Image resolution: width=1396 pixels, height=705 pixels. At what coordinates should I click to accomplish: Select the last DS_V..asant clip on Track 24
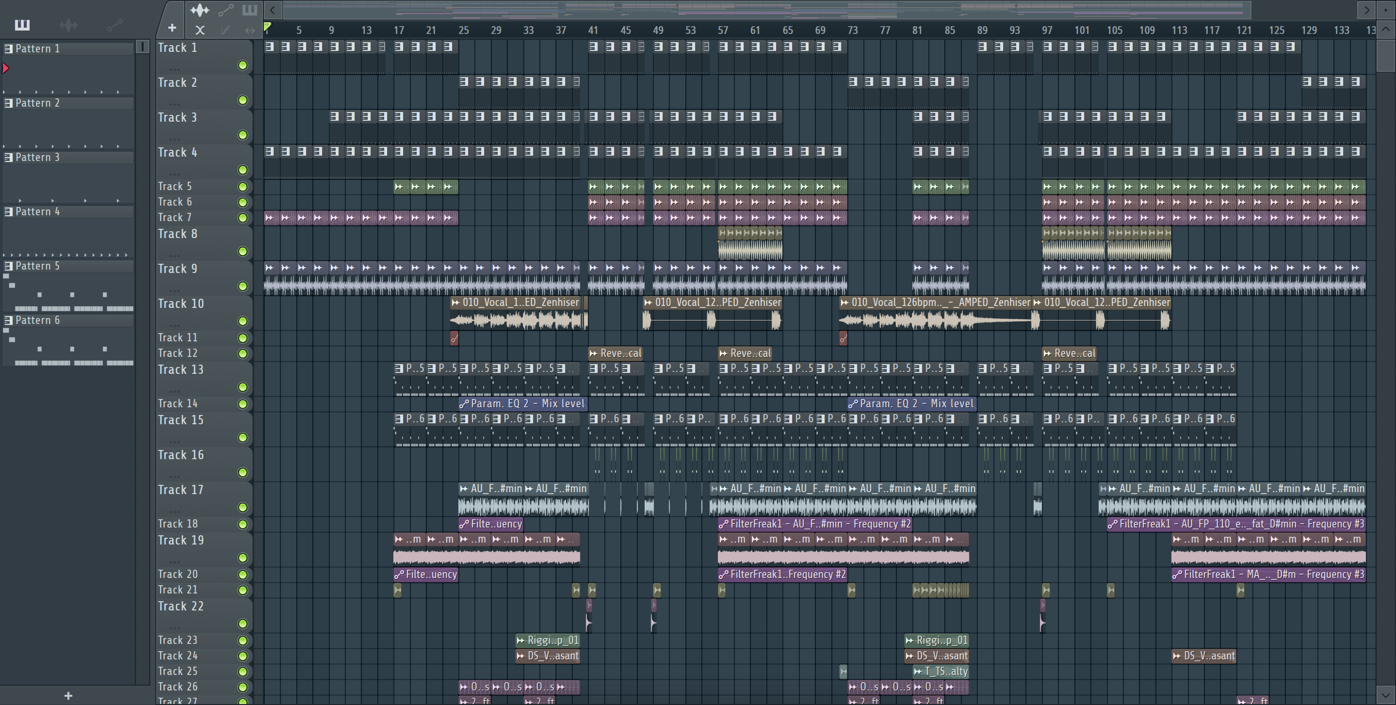point(1203,656)
